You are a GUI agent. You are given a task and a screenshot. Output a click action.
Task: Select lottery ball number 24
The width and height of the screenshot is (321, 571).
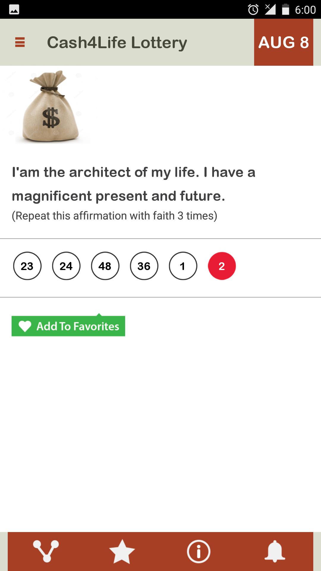(x=66, y=266)
